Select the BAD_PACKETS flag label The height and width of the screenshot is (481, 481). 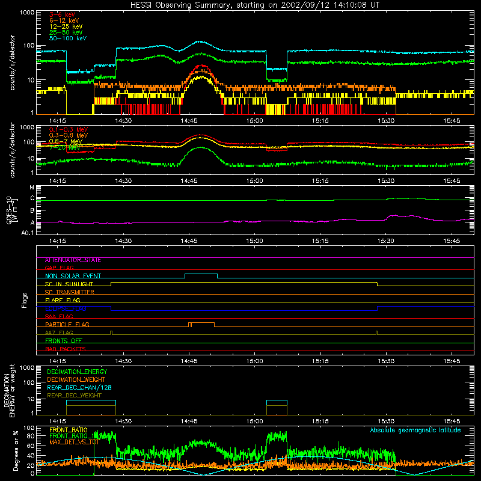tap(66, 349)
